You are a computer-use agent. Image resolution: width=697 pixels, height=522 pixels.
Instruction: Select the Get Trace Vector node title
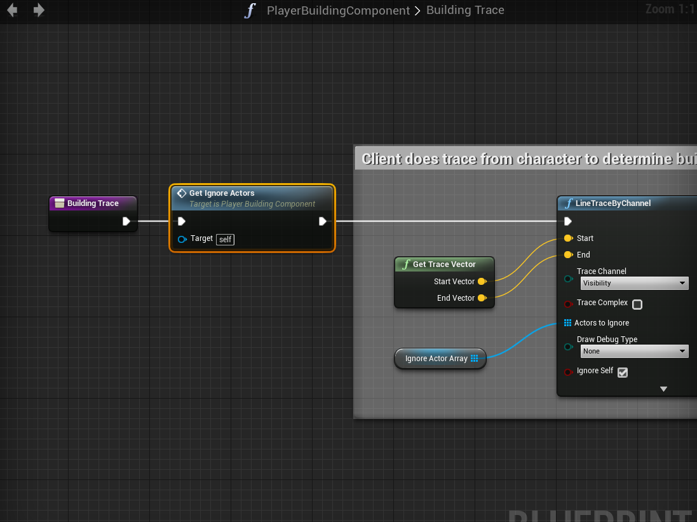click(x=444, y=264)
